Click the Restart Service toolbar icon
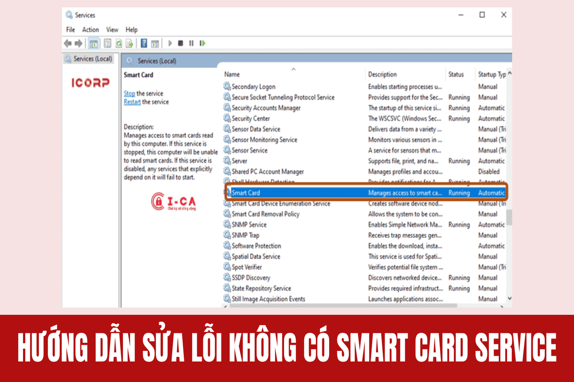 point(202,43)
